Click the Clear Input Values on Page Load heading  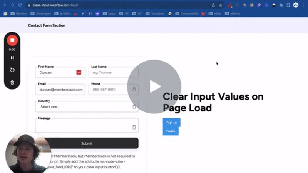[x=213, y=102]
